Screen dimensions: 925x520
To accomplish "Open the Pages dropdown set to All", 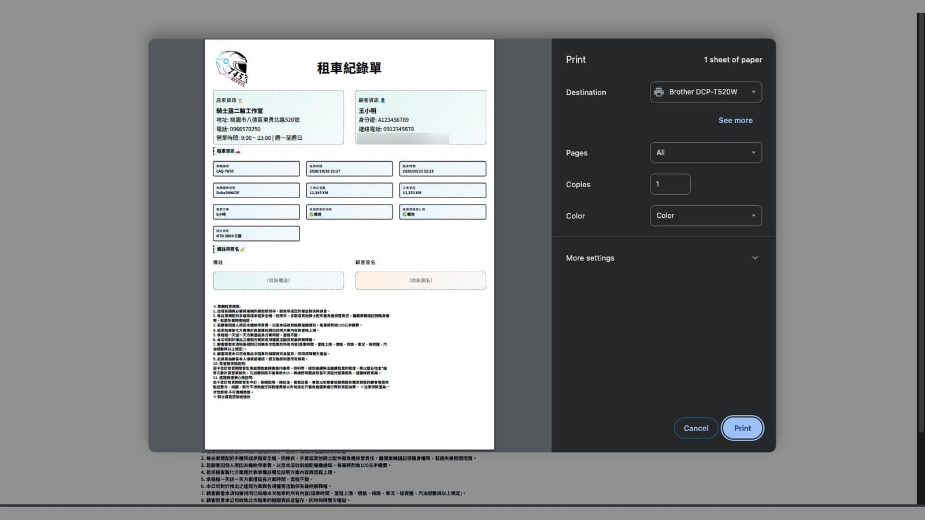I will click(x=706, y=153).
